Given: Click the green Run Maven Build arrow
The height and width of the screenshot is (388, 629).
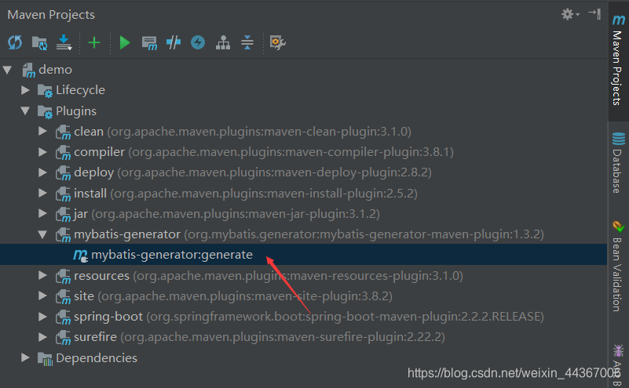Looking at the screenshot, I should pos(125,42).
